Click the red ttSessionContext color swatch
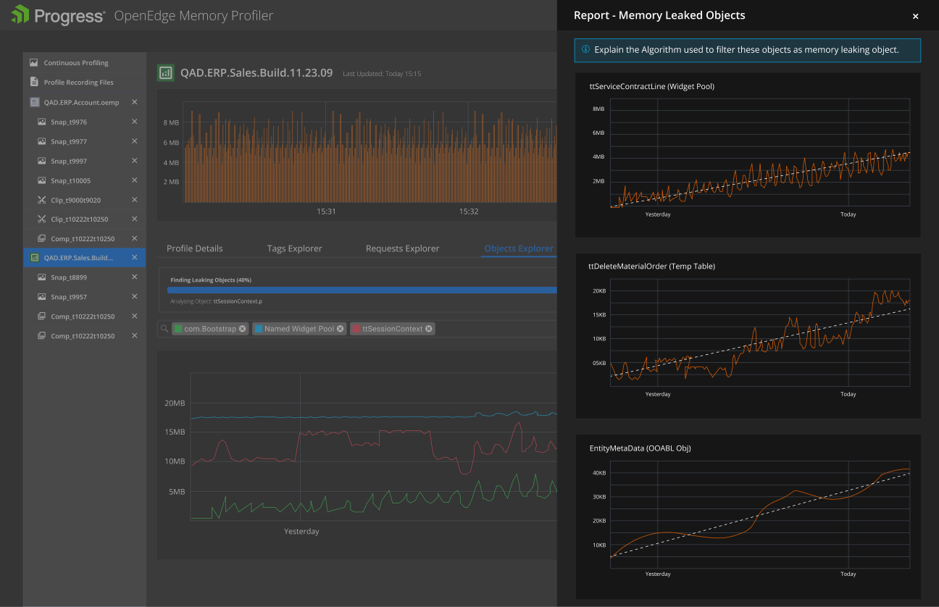This screenshot has height=607, width=939. tap(356, 329)
